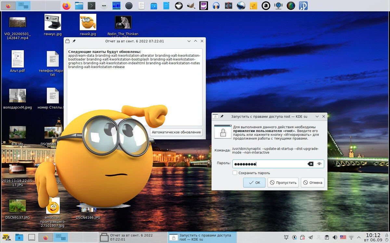The height and width of the screenshot is (243, 390).
Task: Select Альт.pdf desktop file
Action: tap(17, 62)
